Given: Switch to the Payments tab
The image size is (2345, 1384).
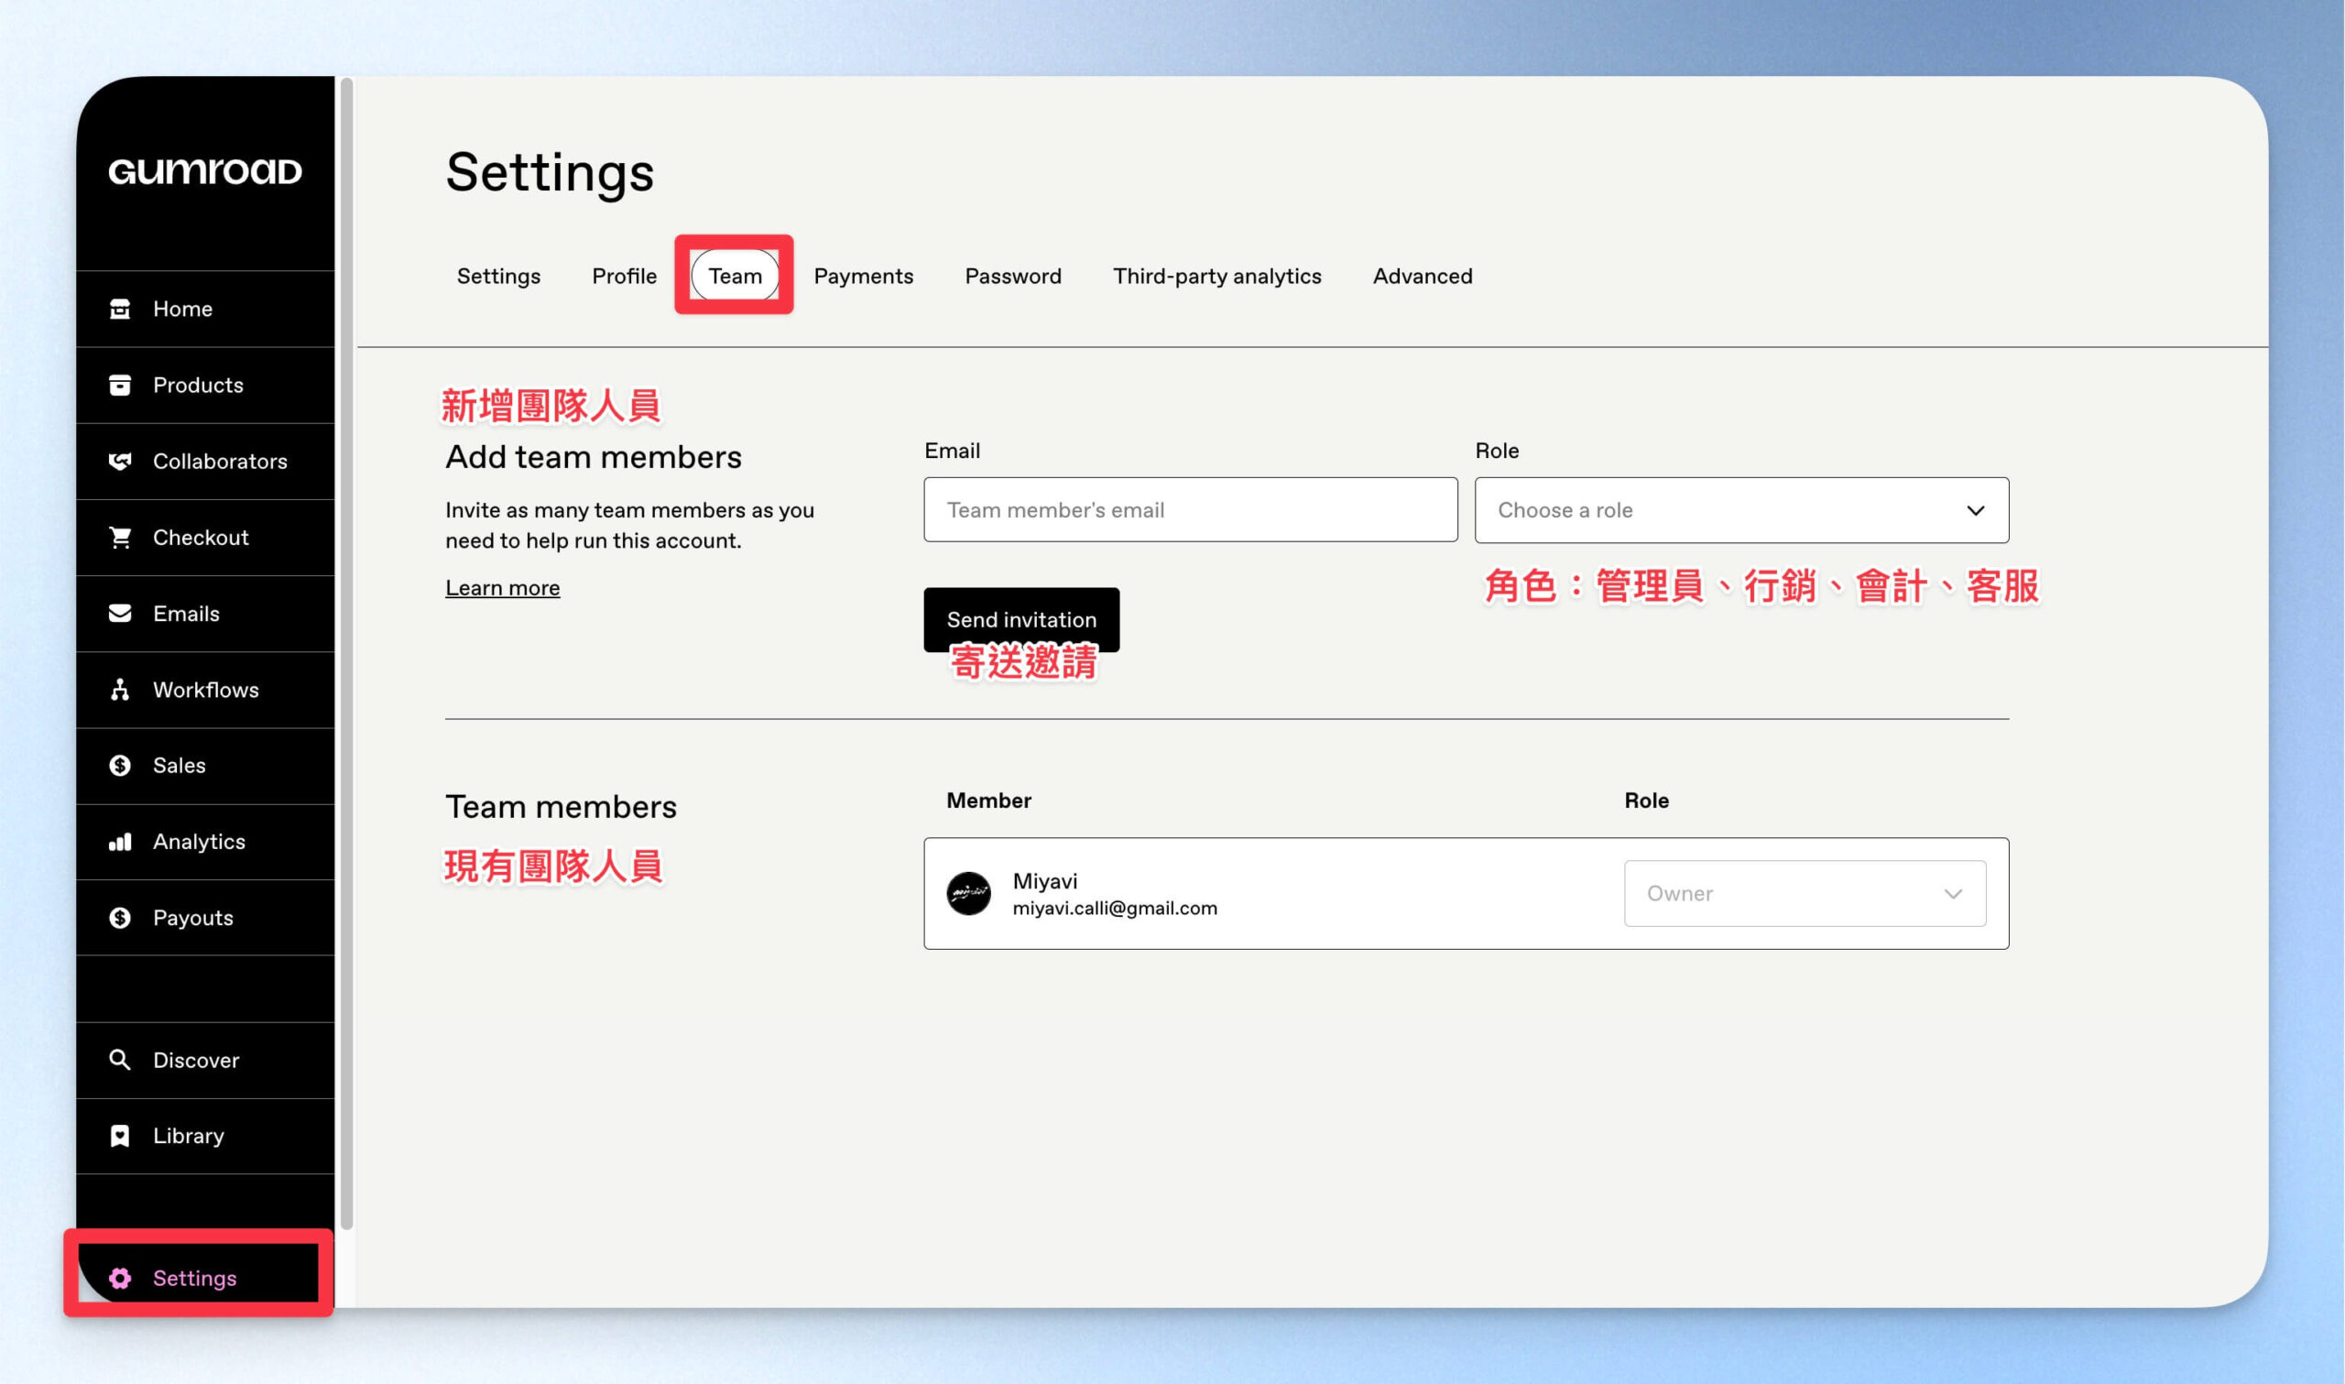Looking at the screenshot, I should pos(864,276).
